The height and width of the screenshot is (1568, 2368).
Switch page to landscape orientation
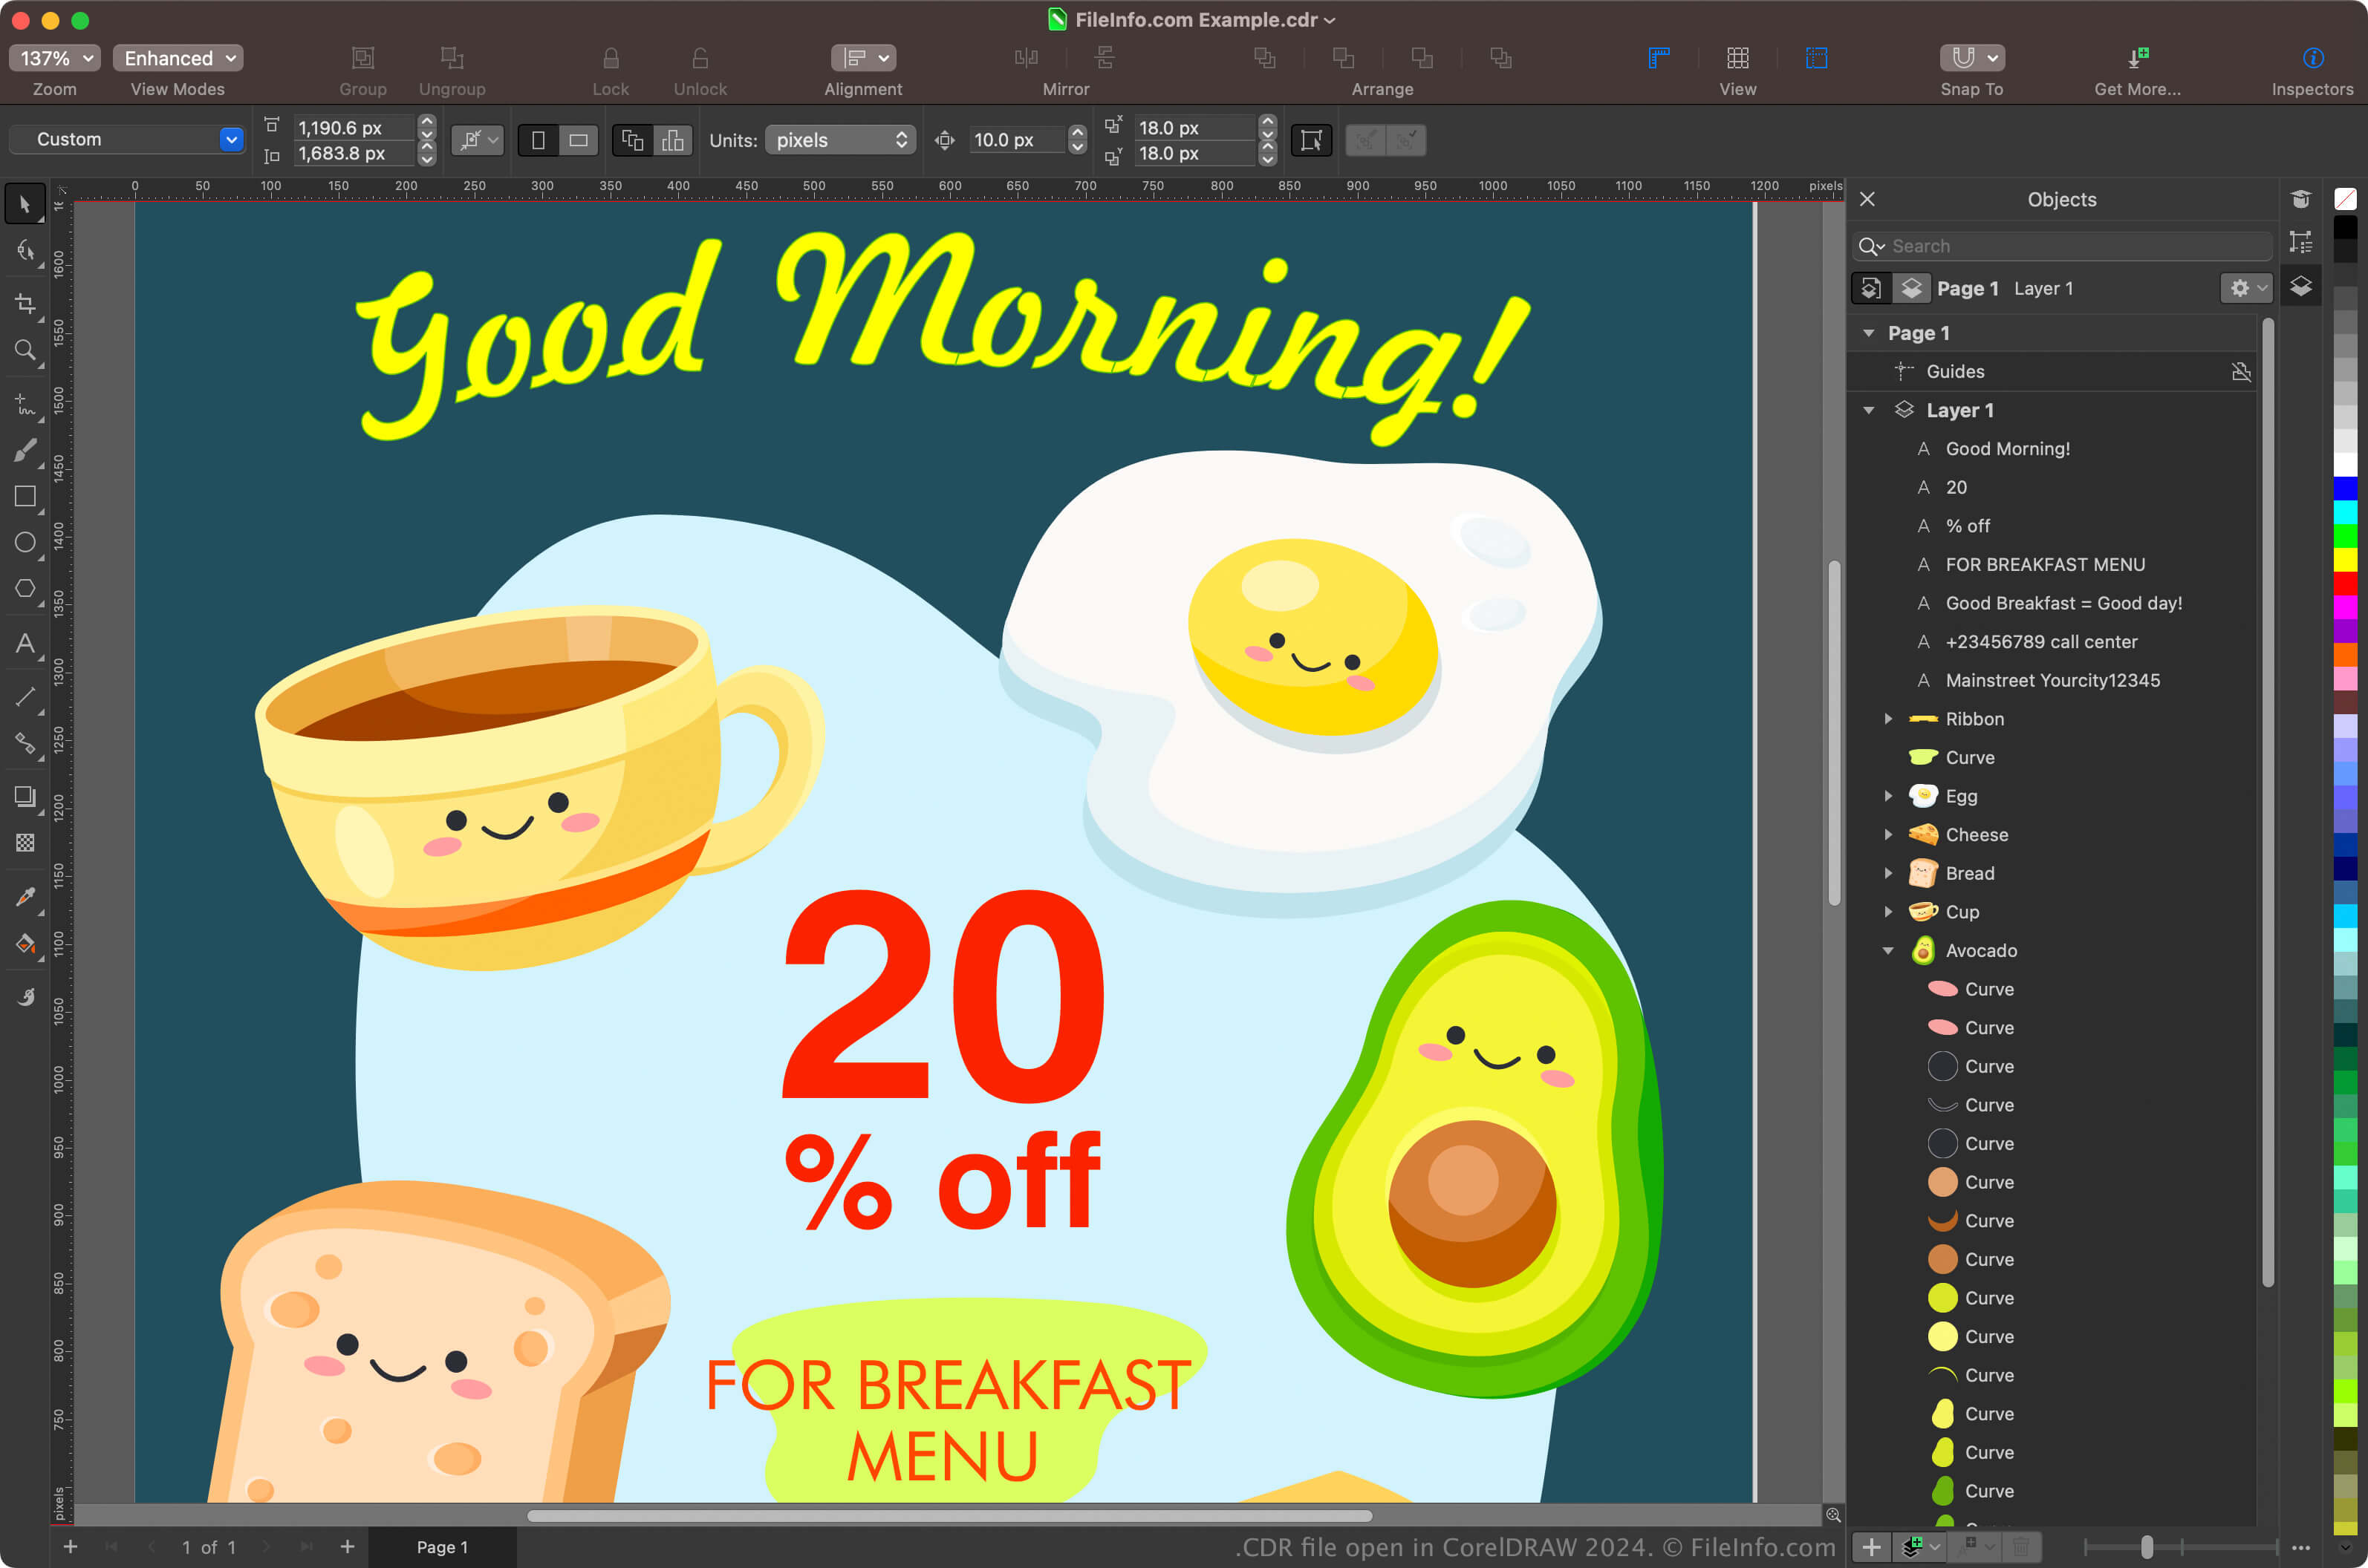(x=578, y=140)
